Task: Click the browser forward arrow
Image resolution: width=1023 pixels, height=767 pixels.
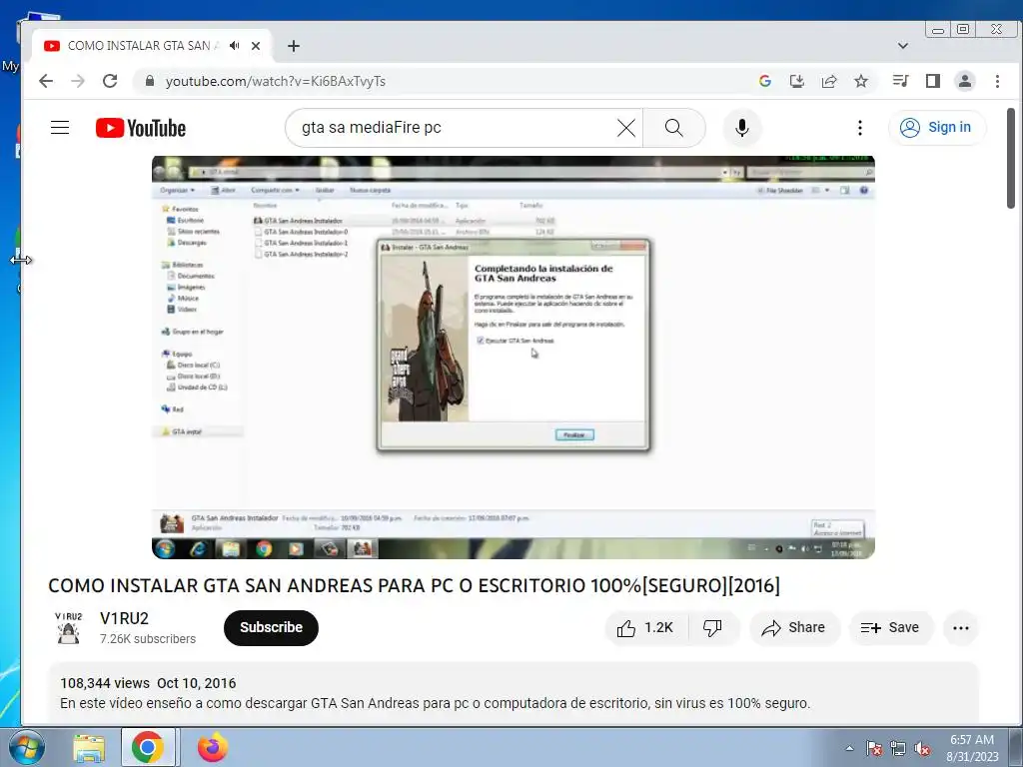Action: click(x=78, y=81)
